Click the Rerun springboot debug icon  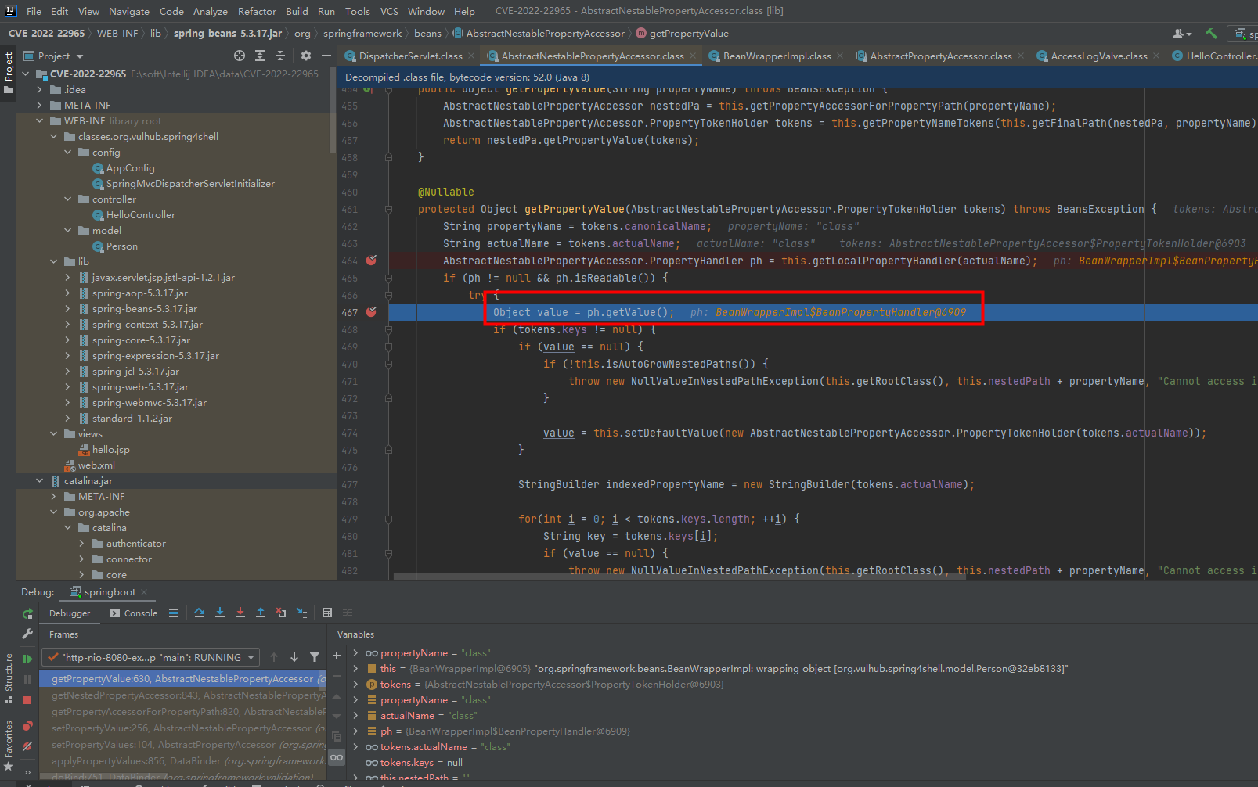click(28, 614)
